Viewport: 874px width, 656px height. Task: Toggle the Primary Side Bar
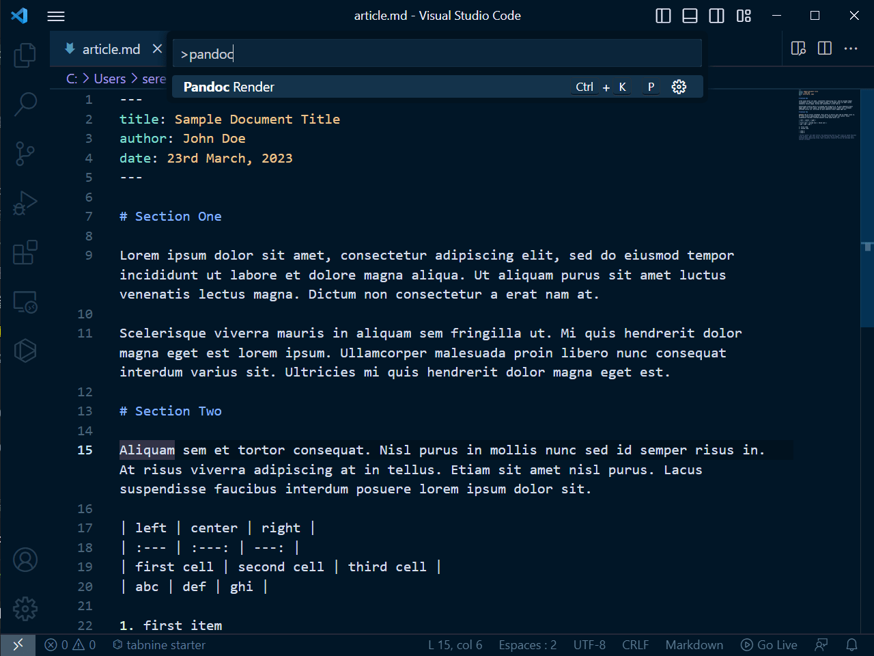click(662, 15)
